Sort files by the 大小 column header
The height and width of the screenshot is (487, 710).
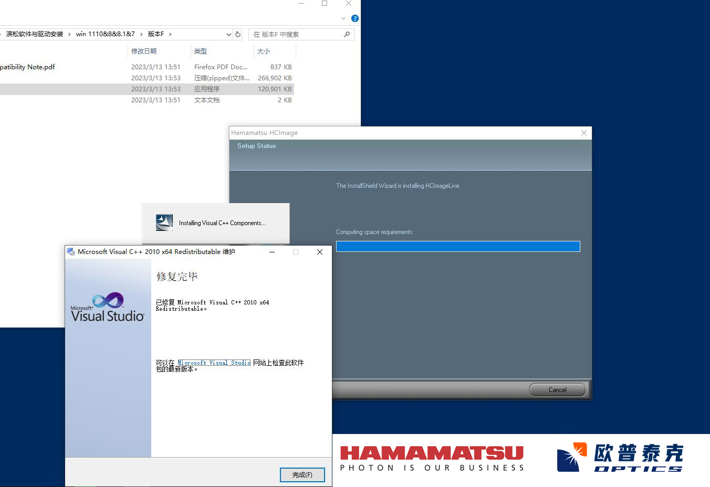[x=264, y=51]
